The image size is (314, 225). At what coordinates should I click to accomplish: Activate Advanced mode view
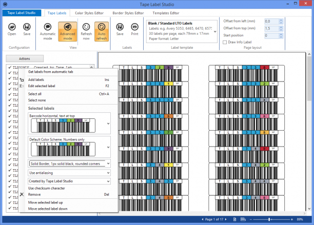[68, 32]
